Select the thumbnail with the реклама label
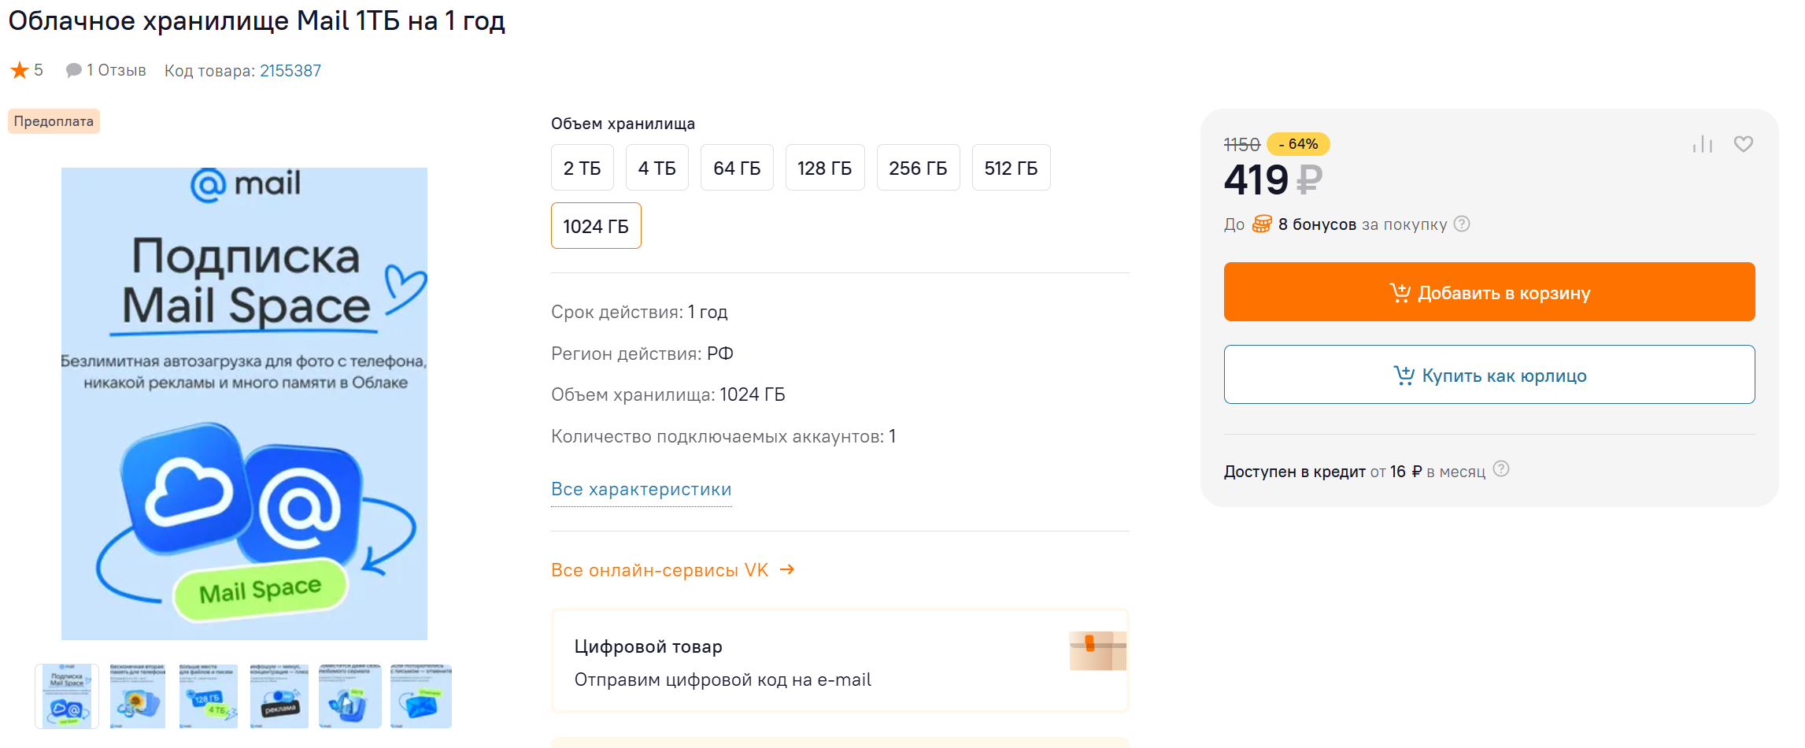This screenshot has width=1805, height=748. (x=279, y=696)
